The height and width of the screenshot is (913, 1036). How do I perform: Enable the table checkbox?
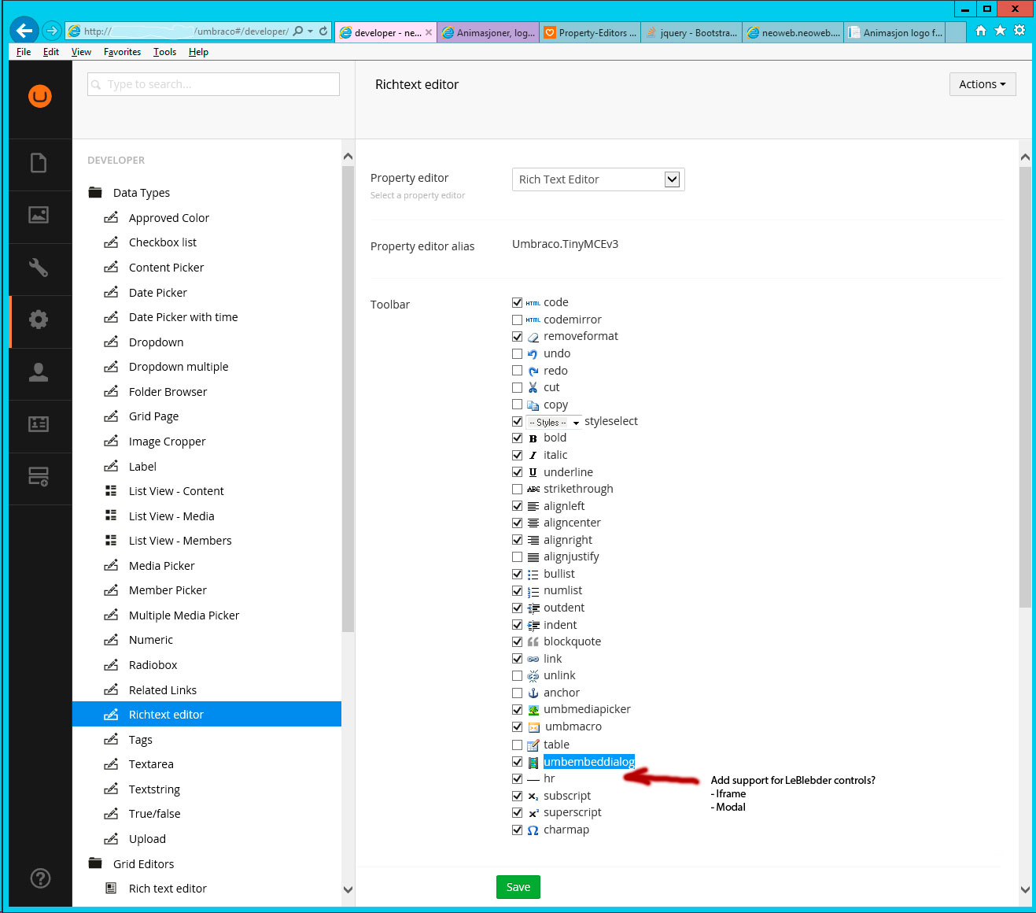click(x=517, y=745)
